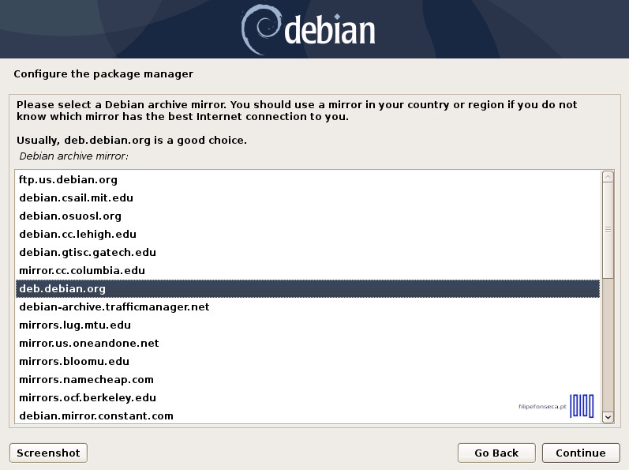Select mirror.us.oneandone.net mirror

point(89,344)
